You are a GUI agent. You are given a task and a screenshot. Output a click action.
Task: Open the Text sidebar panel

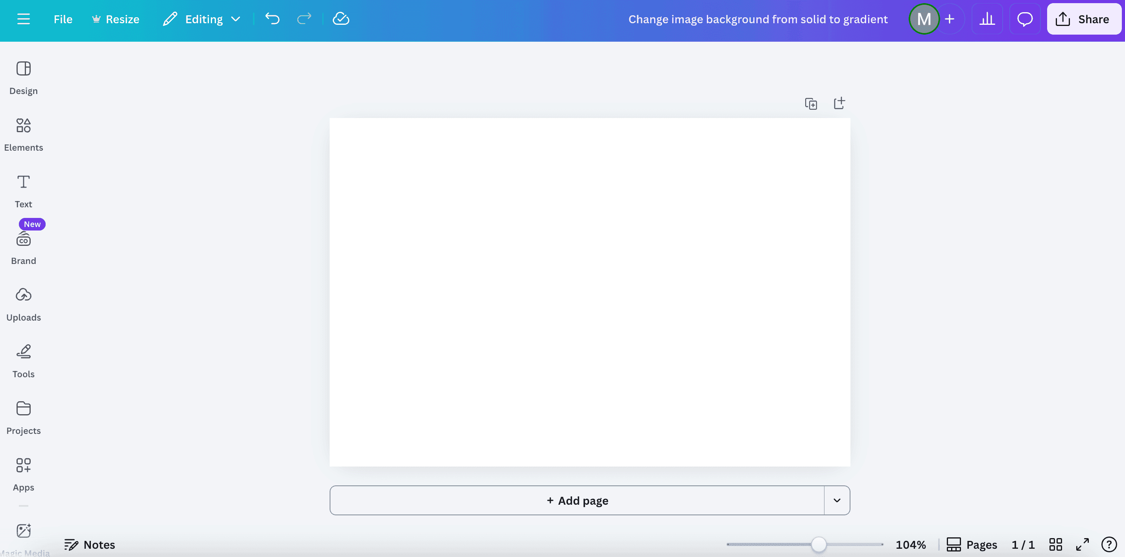coord(24,191)
